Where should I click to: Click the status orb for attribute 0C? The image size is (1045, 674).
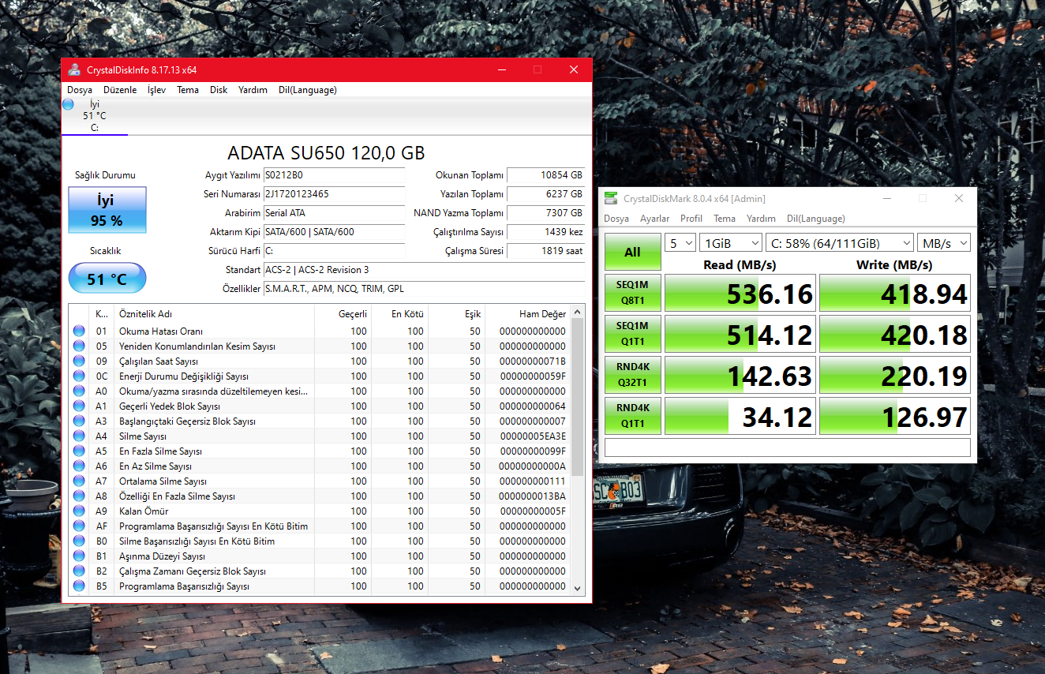[79, 376]
